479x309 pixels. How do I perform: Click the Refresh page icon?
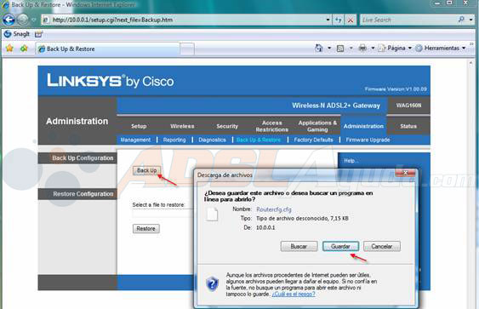(338, 20)
